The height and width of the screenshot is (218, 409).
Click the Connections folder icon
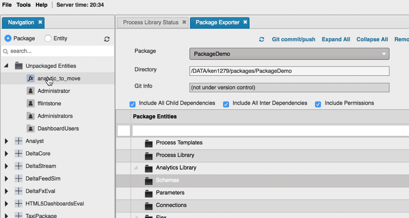click(148, 206)
